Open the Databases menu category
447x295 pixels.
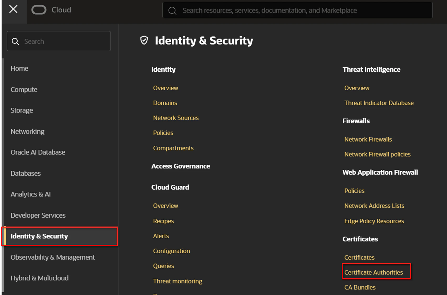coord(26,173)
